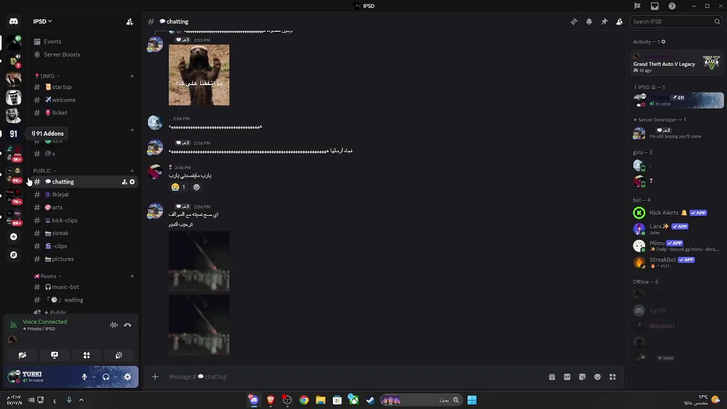This screenshot has width=727, height=409.
Task: Open the bear meme image
Action: pyautogui.click(x=199, y=75)
